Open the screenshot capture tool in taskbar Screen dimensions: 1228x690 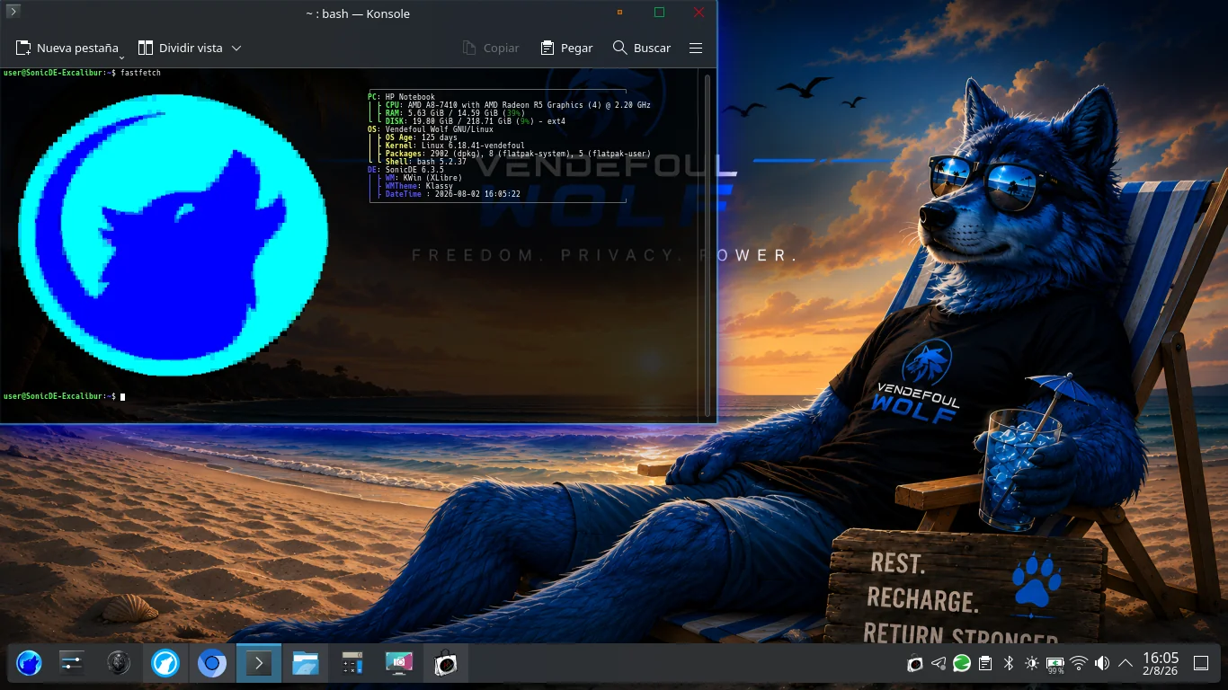[398, 664]
